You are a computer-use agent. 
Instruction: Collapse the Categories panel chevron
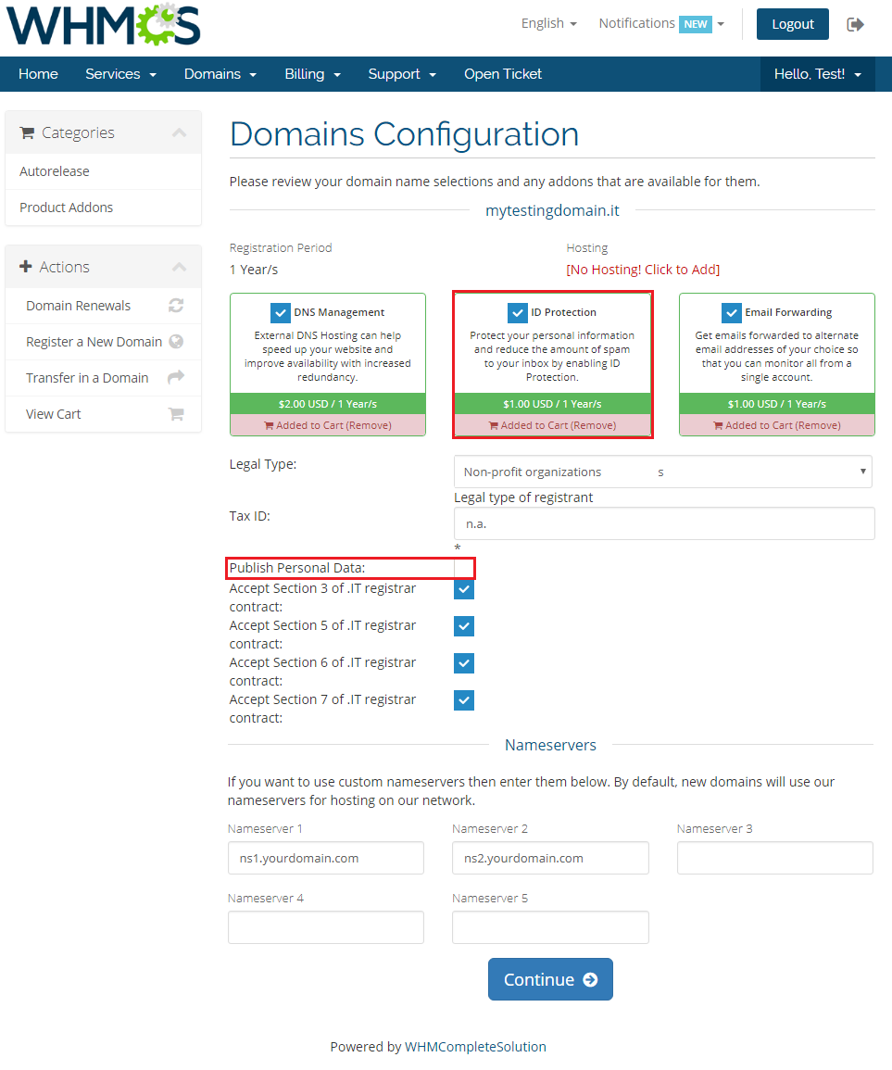179,133
